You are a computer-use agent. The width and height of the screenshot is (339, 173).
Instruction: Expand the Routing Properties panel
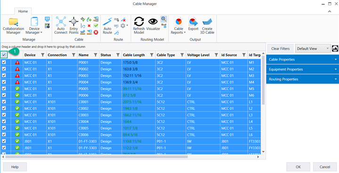tap(302, 79)
